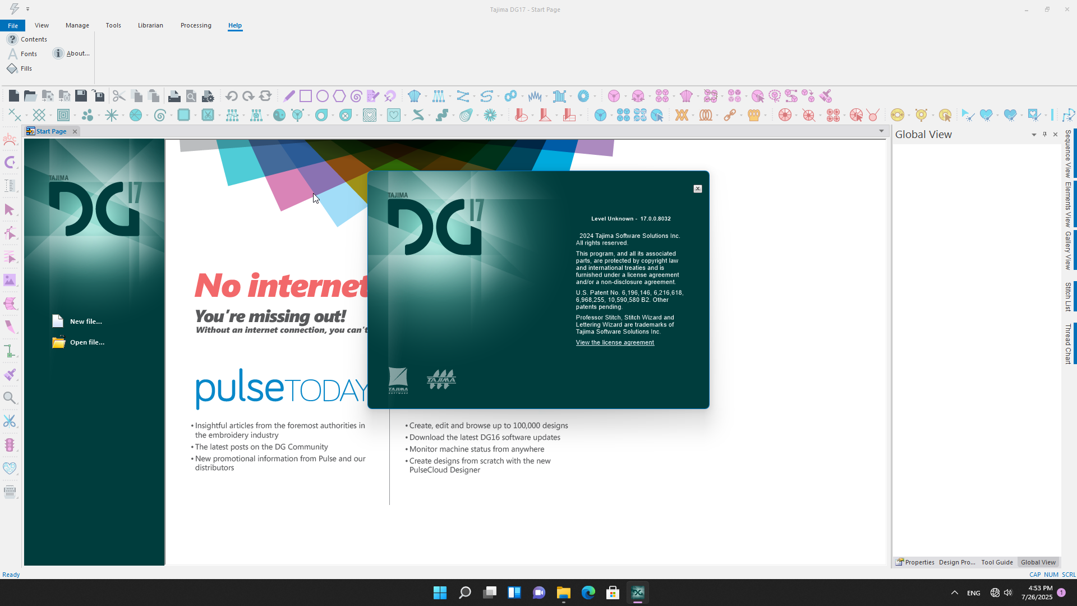Click the Print icon in toolbar
1077x606 pixels.
174,96
